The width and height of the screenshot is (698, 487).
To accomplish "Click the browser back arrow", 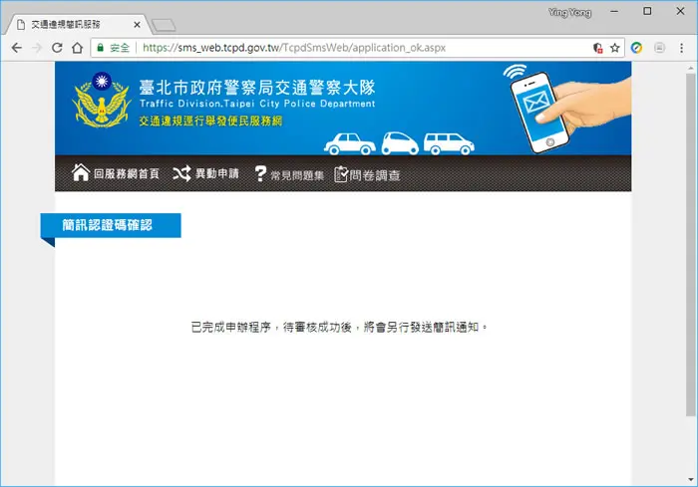I will tap(17, 48).
